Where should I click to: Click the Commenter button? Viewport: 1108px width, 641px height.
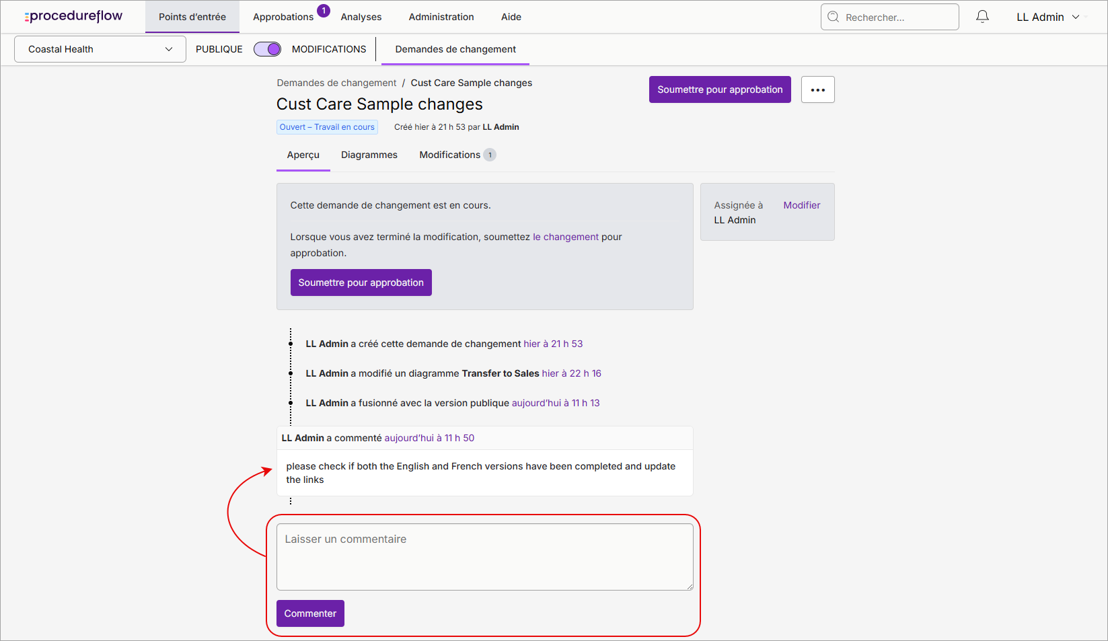(x=310, y=613)
